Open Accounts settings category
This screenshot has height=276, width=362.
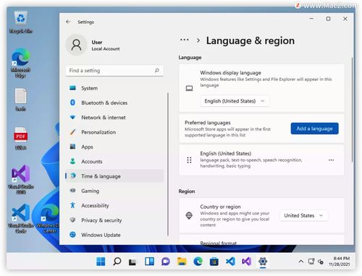coord(115,162)
